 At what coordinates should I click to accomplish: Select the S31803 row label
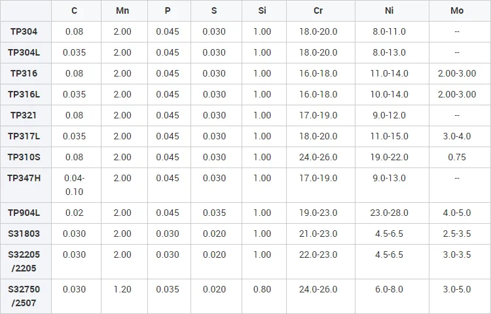coord(24,234)
